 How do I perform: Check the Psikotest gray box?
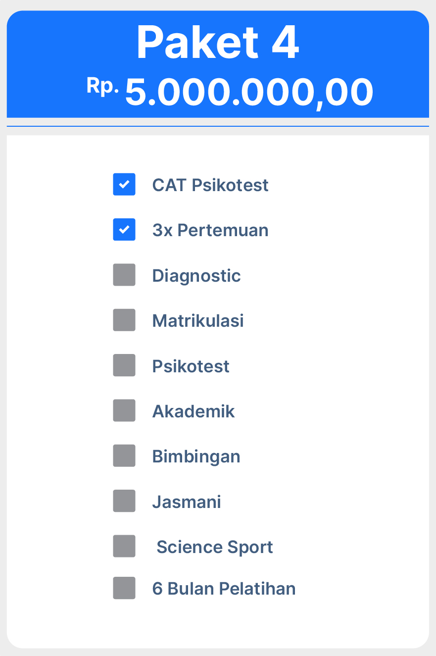(124, 365)
